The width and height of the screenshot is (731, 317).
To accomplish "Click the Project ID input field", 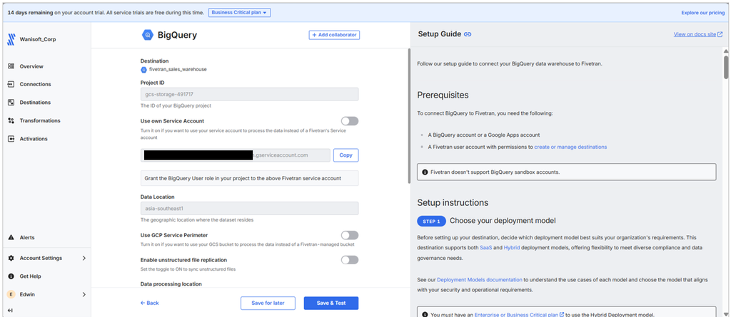I will coord(249,95).
